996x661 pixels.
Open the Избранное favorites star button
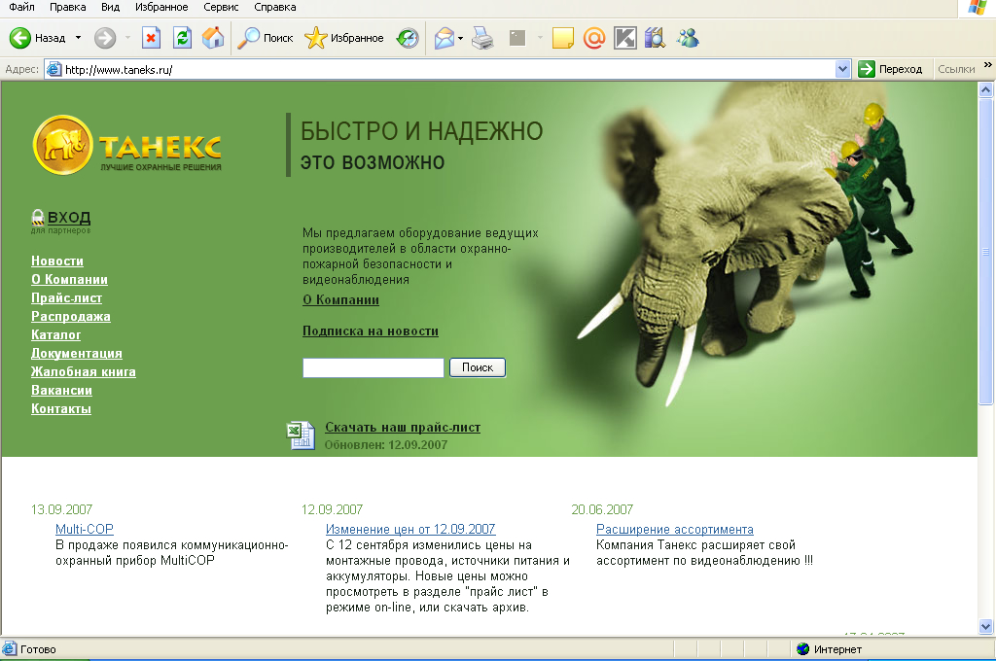coord(344,38)
